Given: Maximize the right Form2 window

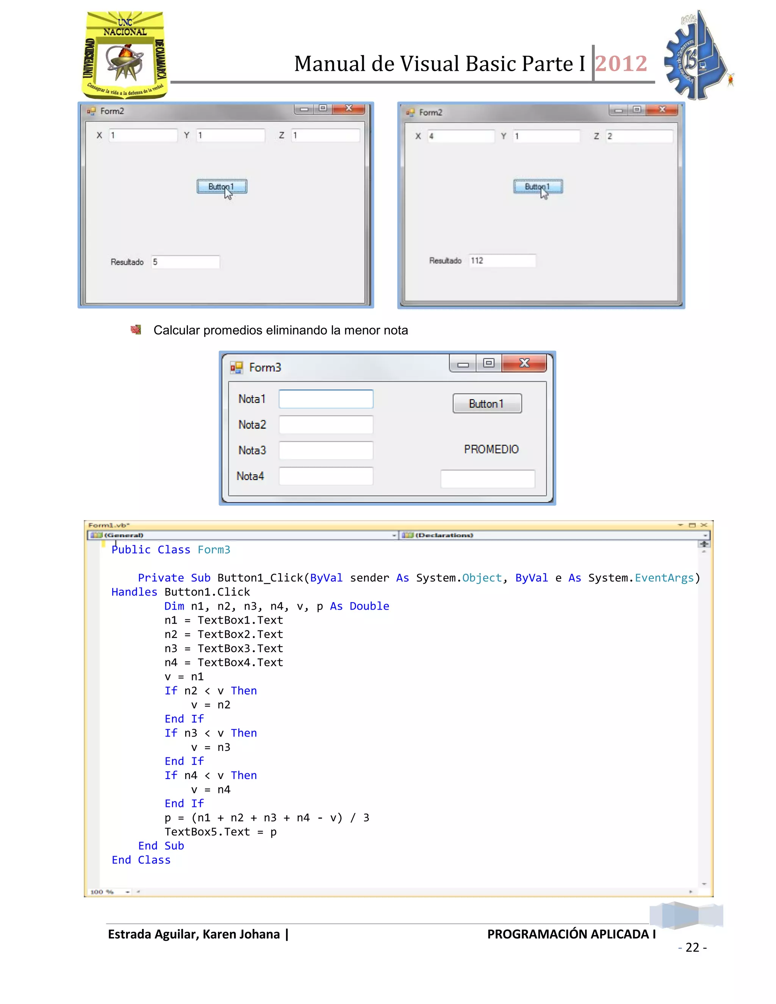Looking at the screenshot, I should pos(637,109).
